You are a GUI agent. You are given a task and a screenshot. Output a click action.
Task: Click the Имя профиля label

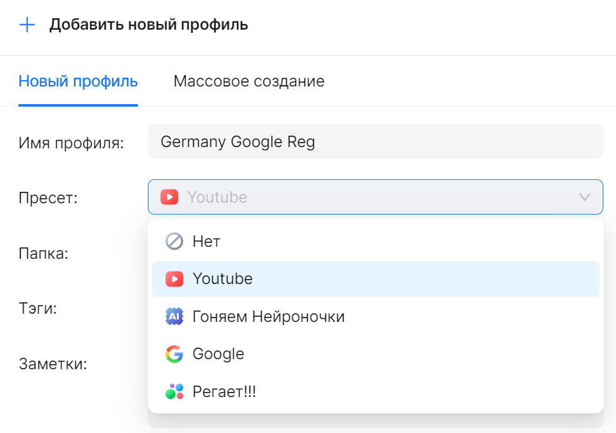coord(71,143)
